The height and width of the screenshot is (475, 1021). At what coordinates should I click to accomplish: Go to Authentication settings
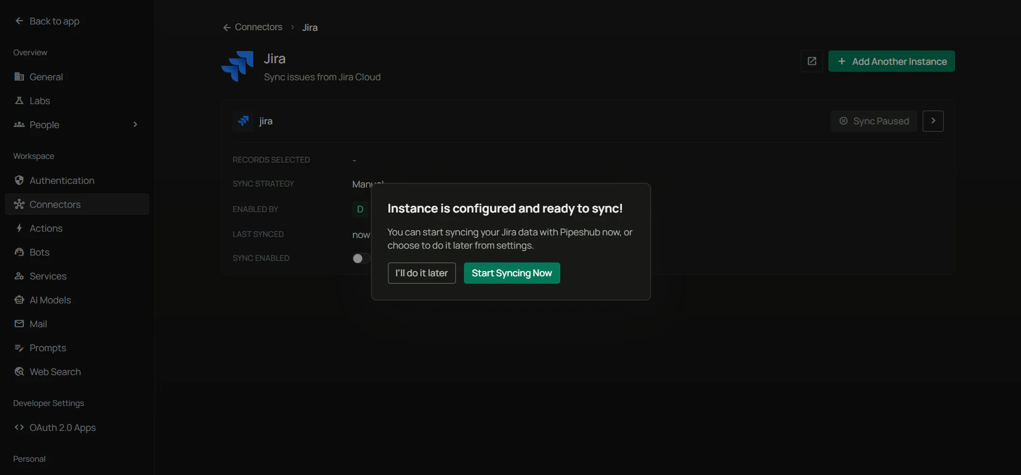(x=77, y=180)
